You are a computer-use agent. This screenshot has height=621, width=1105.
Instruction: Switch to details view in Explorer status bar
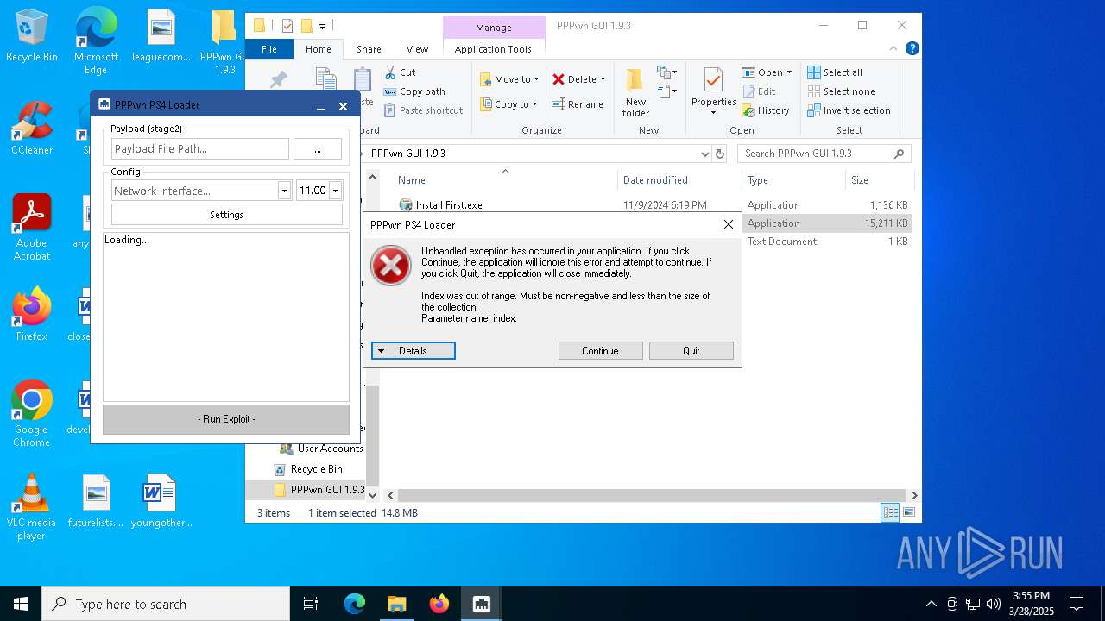[890, 512]
